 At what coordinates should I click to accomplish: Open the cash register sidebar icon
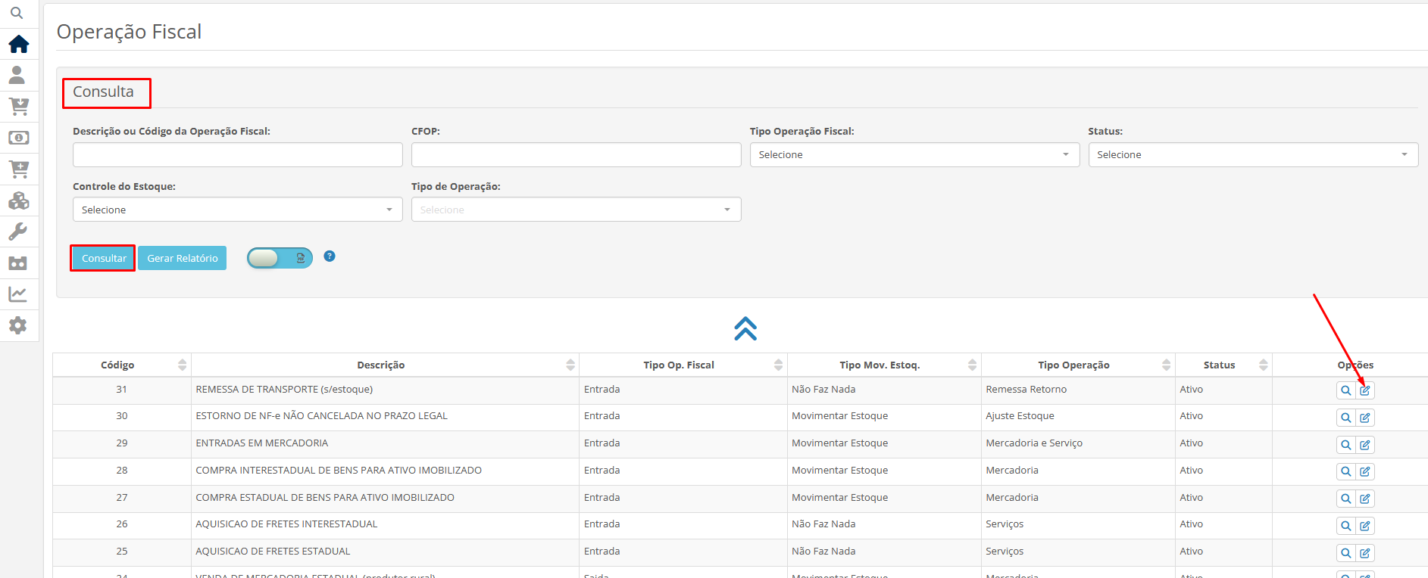click(x=17, y=263)
